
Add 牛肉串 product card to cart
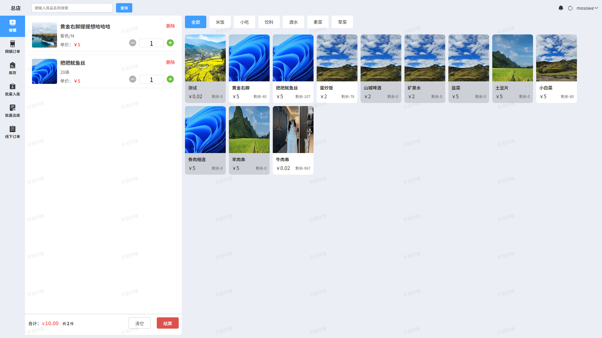293,140
